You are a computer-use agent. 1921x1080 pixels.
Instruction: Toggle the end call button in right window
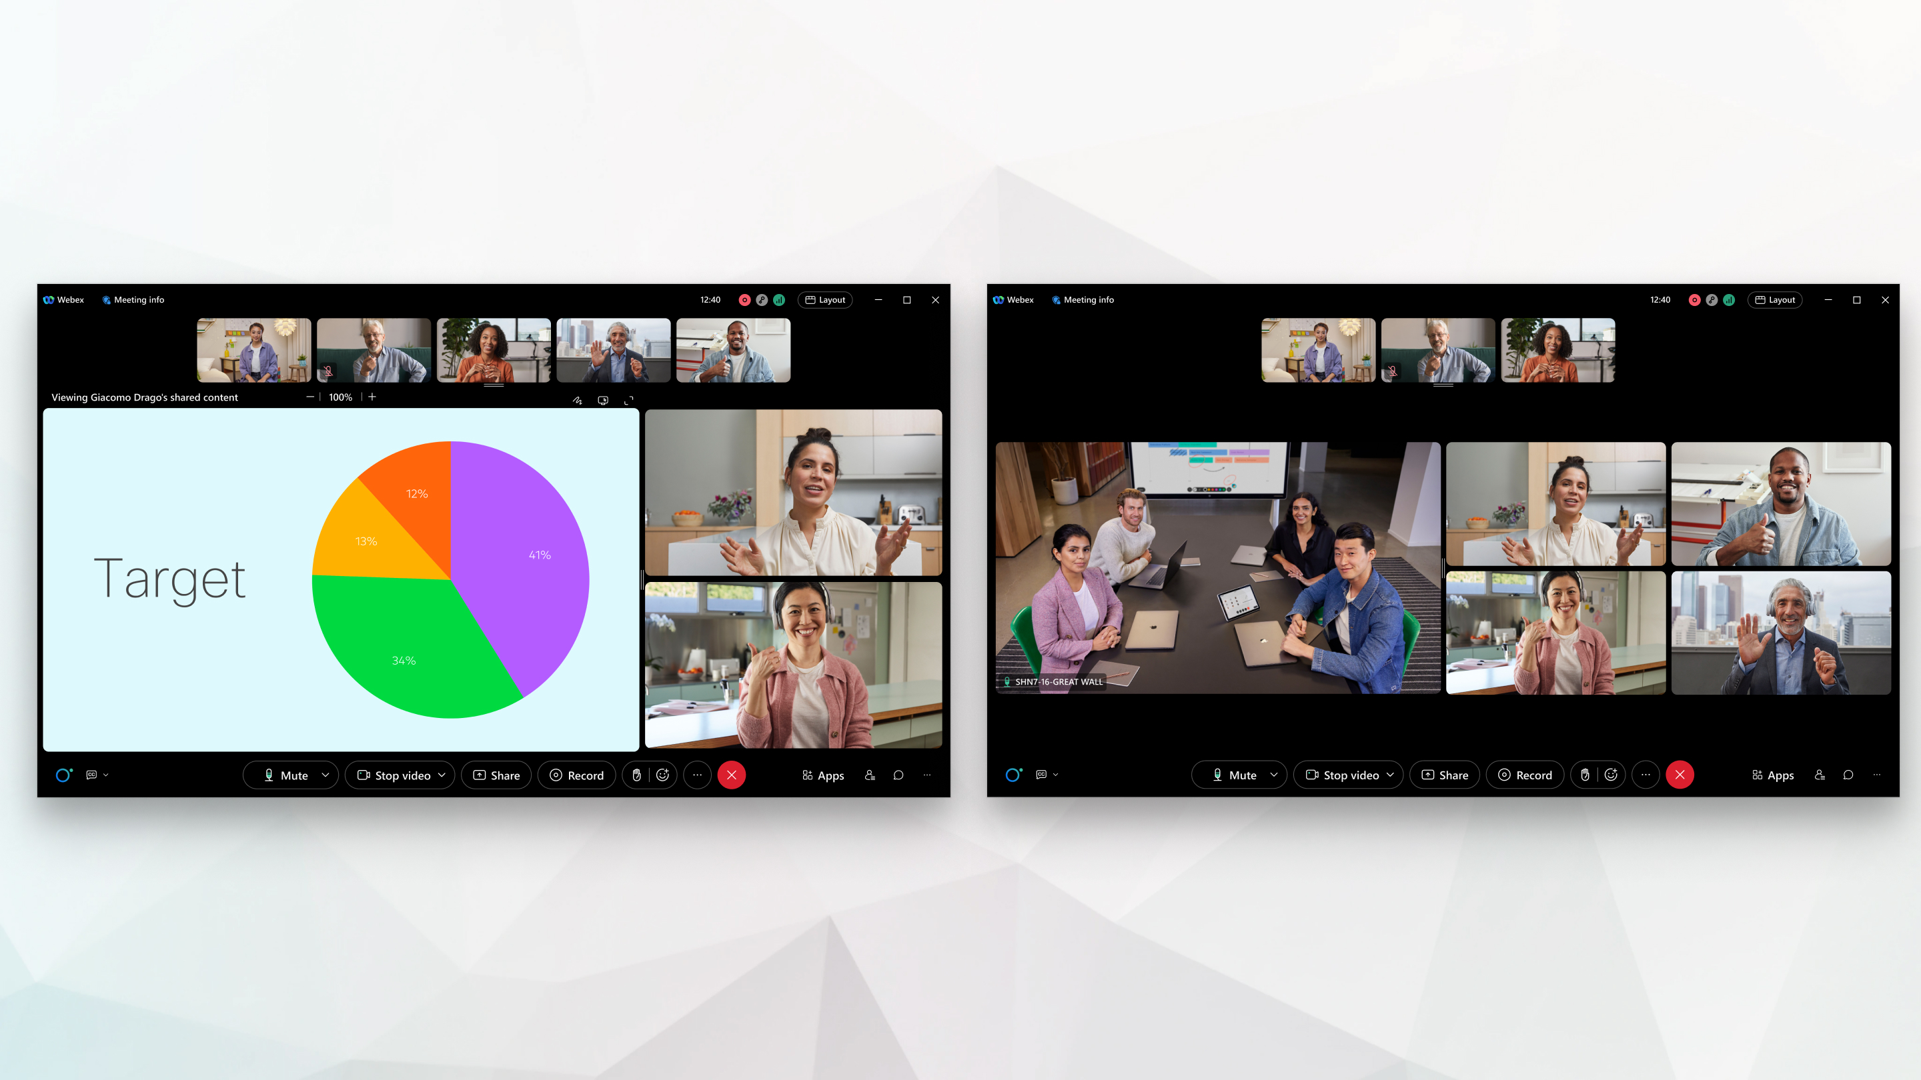(x=1680, y=774)
